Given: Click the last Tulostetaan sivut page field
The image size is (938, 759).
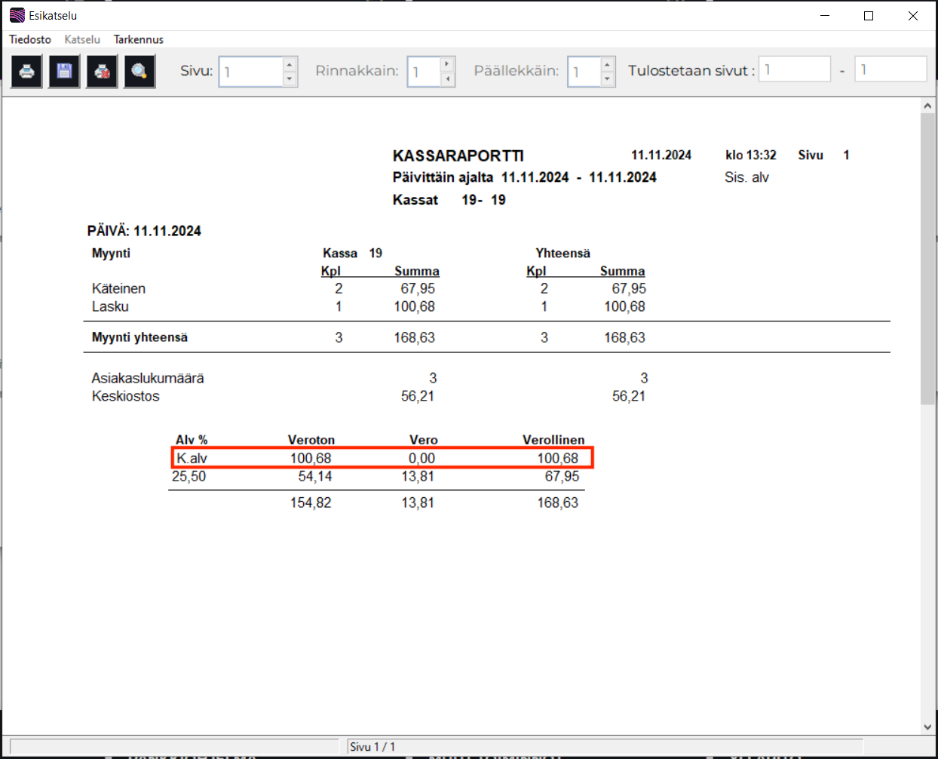Looking at the screenshot, I should 890,69.
